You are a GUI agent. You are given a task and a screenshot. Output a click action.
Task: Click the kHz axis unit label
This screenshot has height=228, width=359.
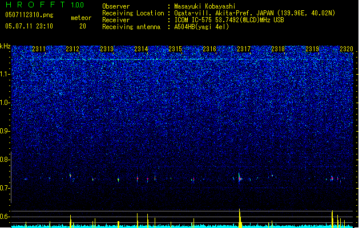point(5,46)
